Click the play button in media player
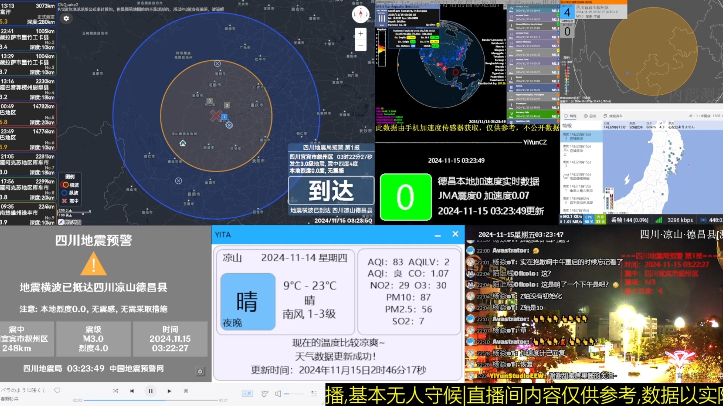This screenshot has width=723, height=406. [151, 392]
